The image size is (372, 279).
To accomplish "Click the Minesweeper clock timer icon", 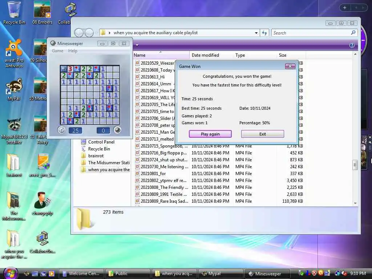I will coord(61,130).
